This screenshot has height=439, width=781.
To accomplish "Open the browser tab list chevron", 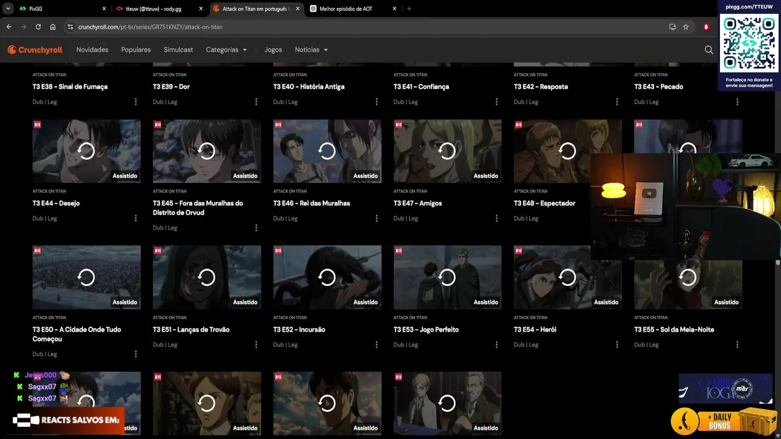I will pos(8,9).
